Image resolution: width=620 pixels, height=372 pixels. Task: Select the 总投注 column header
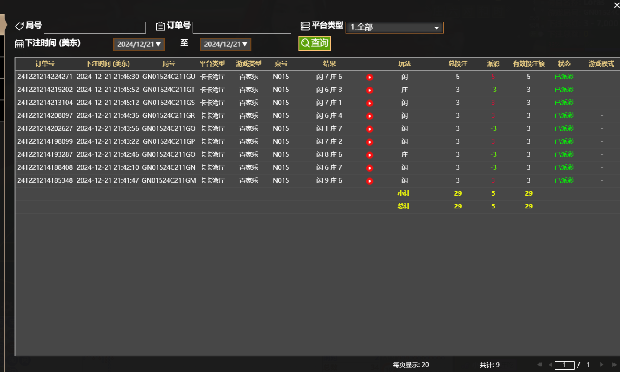458,63
